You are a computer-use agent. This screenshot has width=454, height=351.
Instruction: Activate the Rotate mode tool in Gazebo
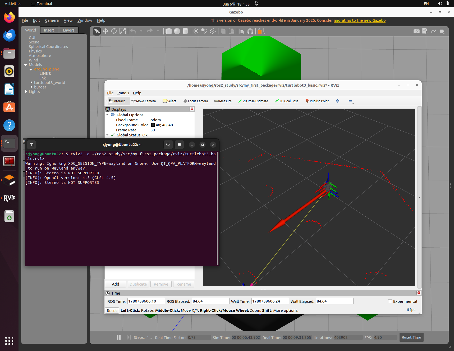click(x=114, y=31)
